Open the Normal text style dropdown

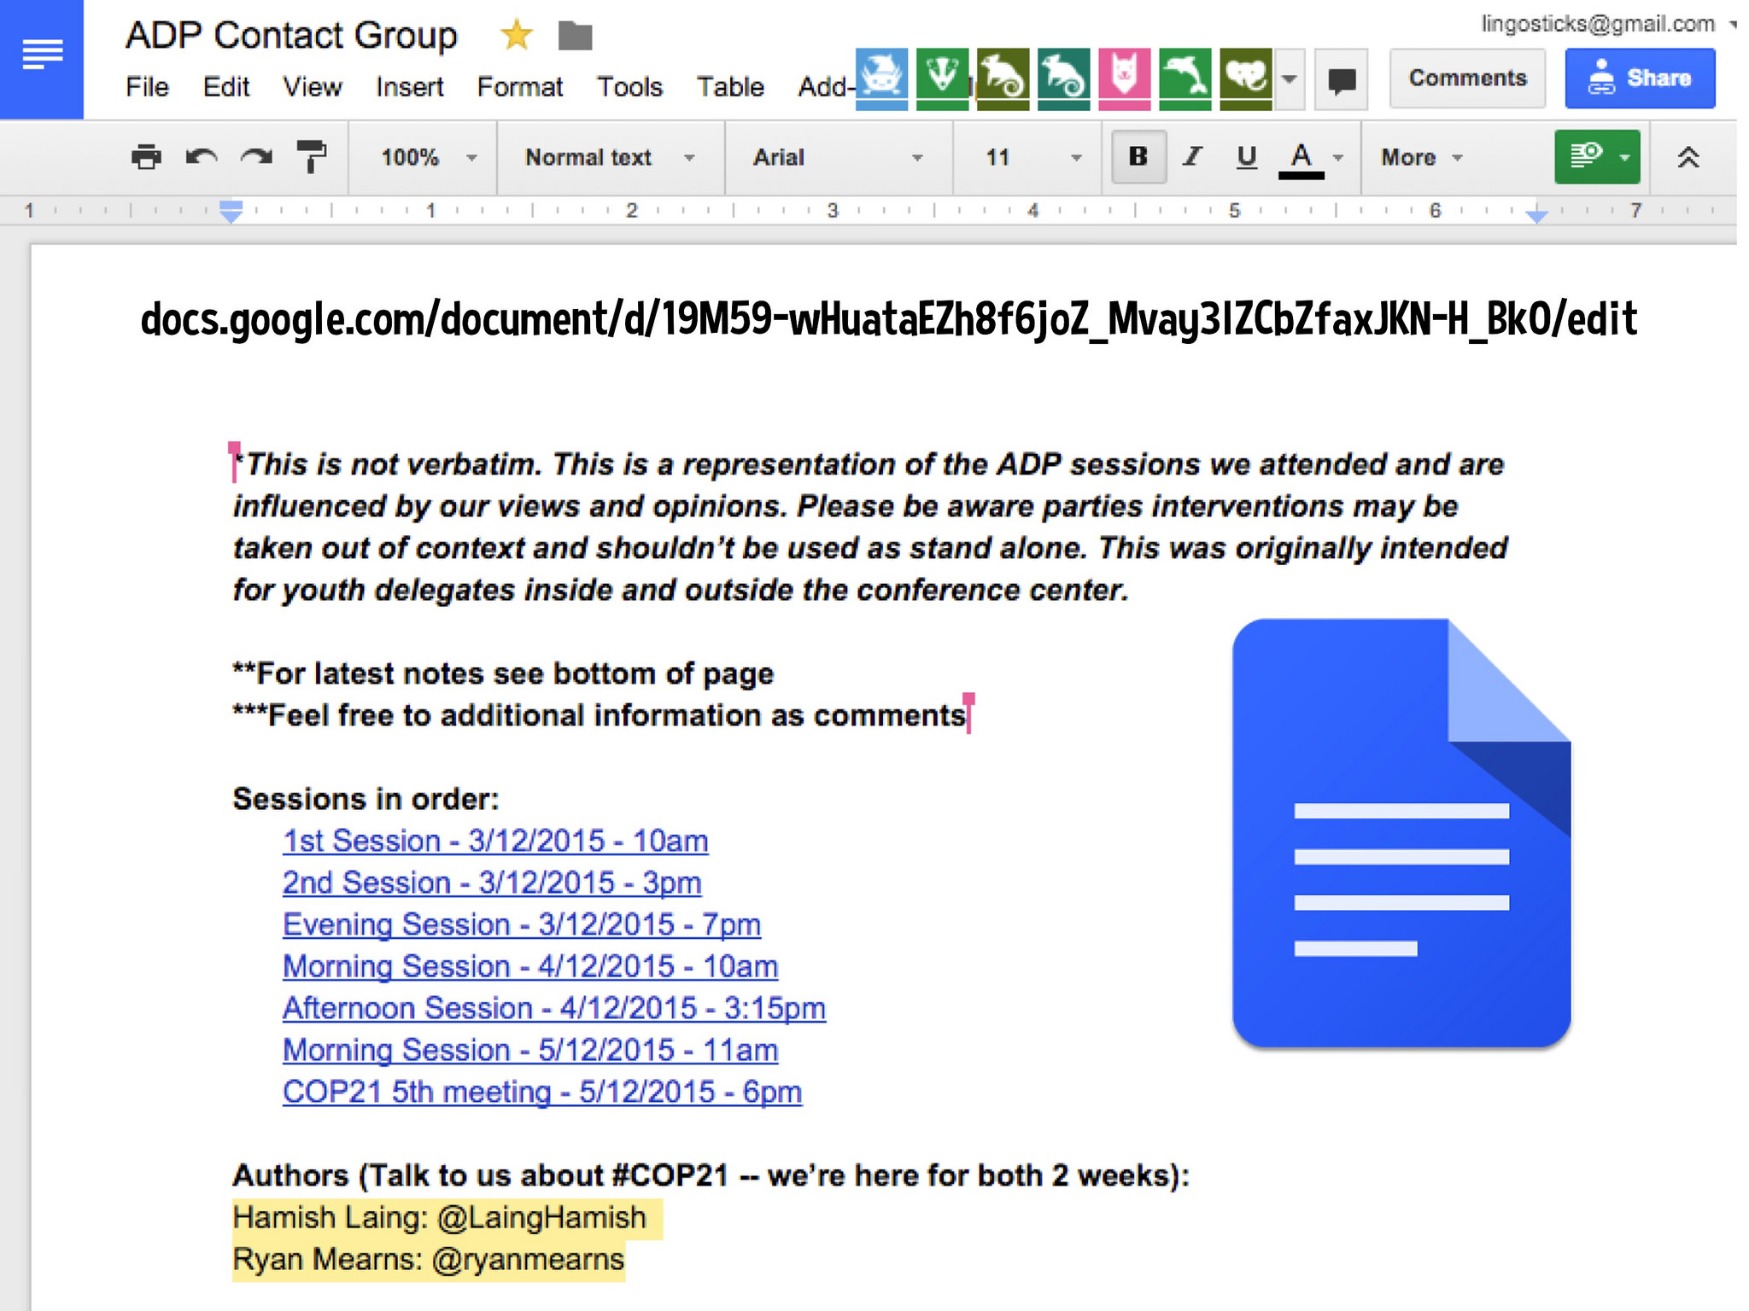[609, 157]
